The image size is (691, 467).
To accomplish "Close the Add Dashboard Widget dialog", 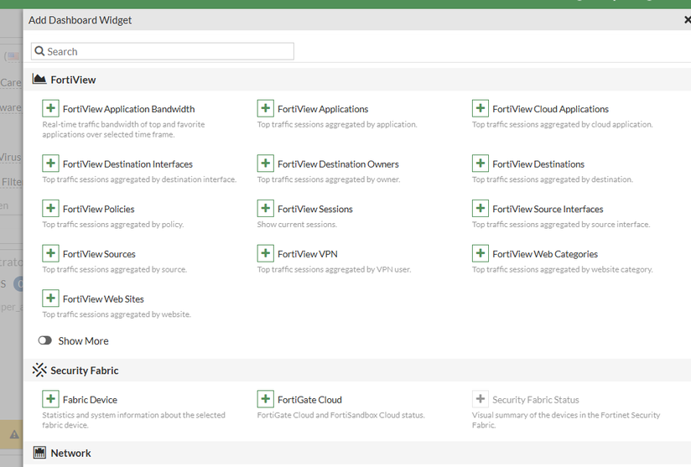I will pyautogui.click(x=687, y=20).
